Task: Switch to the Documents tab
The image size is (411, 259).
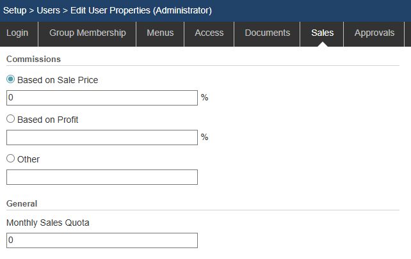Action: pos(267,33)
